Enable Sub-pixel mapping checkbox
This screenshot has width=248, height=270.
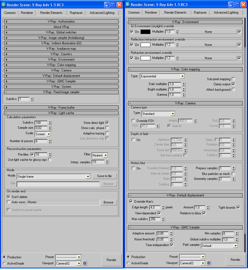click(233, 79)
